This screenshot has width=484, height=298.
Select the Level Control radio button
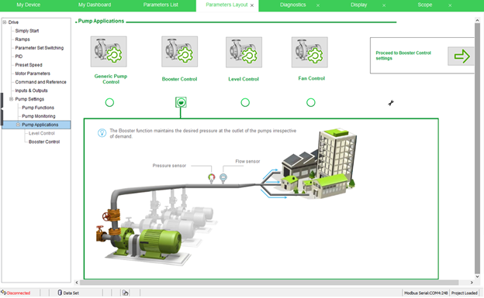point(245,102)
